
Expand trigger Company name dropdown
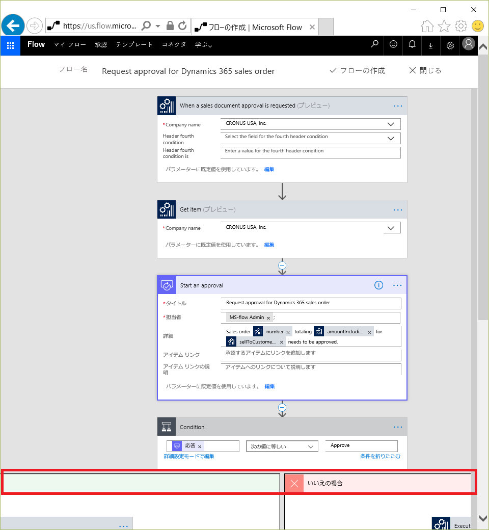391,124
